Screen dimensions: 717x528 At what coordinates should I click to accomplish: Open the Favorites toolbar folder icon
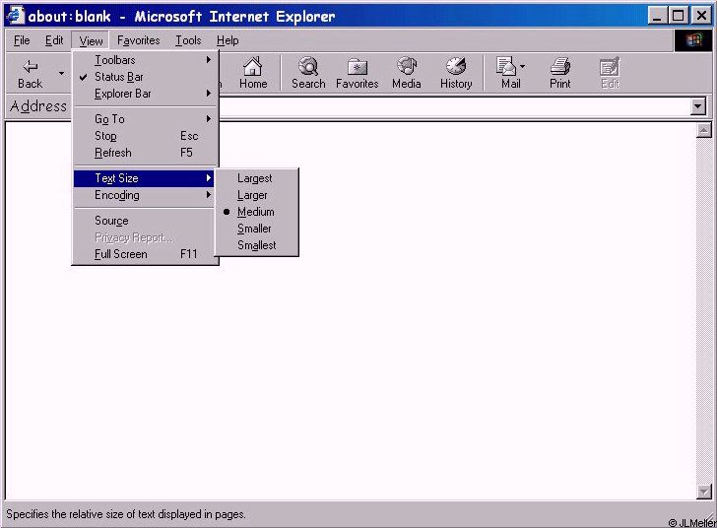(358, 67)
